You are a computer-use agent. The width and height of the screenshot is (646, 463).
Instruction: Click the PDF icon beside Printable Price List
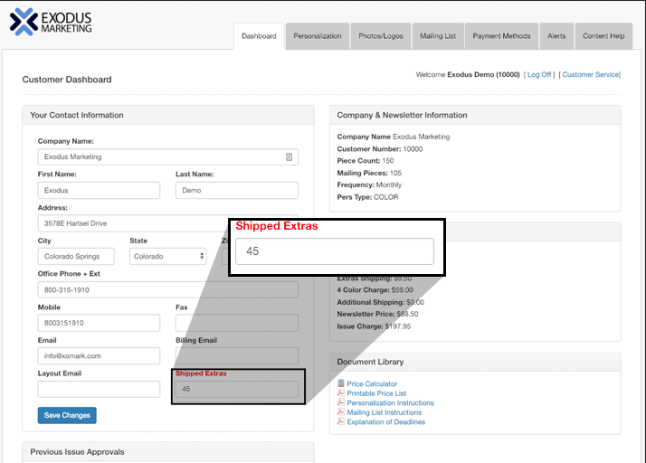tap(341, 392)
